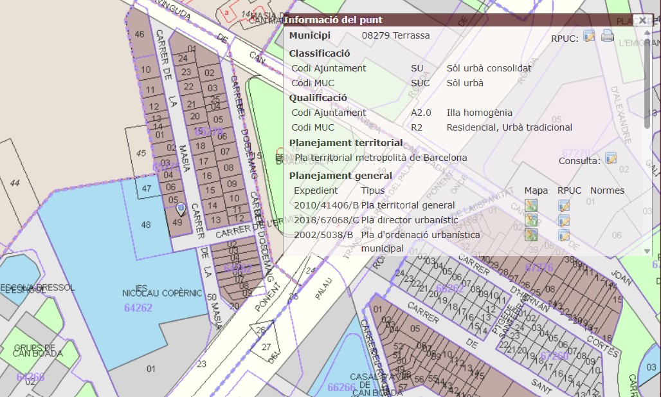The image size is (661, 397).
Task: Click the panel scrollbar down arrow
Action: 647,251
